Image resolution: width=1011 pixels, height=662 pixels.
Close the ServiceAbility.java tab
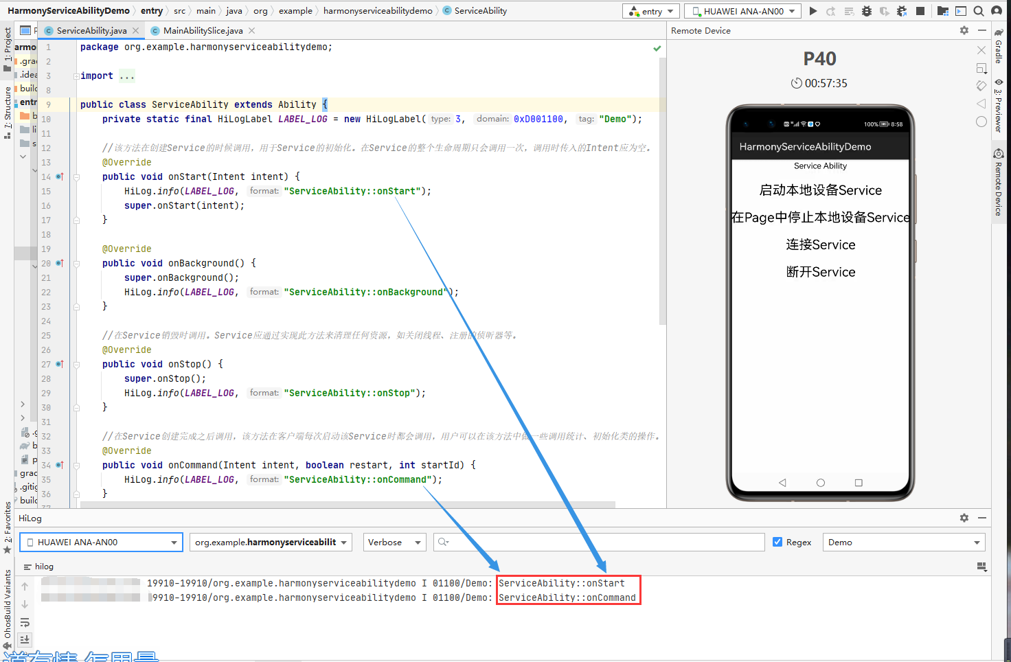click(136, 31)
